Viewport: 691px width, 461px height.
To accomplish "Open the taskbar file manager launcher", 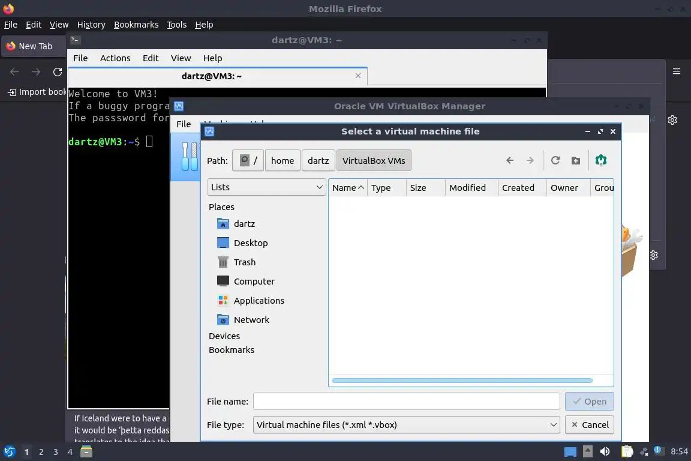I will coord(86,452).
